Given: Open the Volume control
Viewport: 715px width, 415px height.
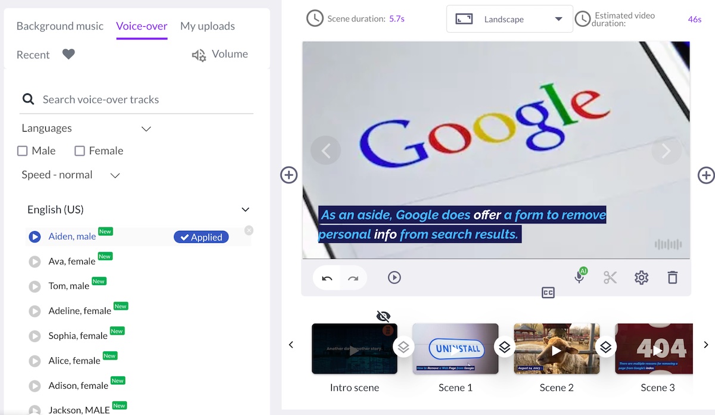Looking at the screenshot, I should click(220, 55).
